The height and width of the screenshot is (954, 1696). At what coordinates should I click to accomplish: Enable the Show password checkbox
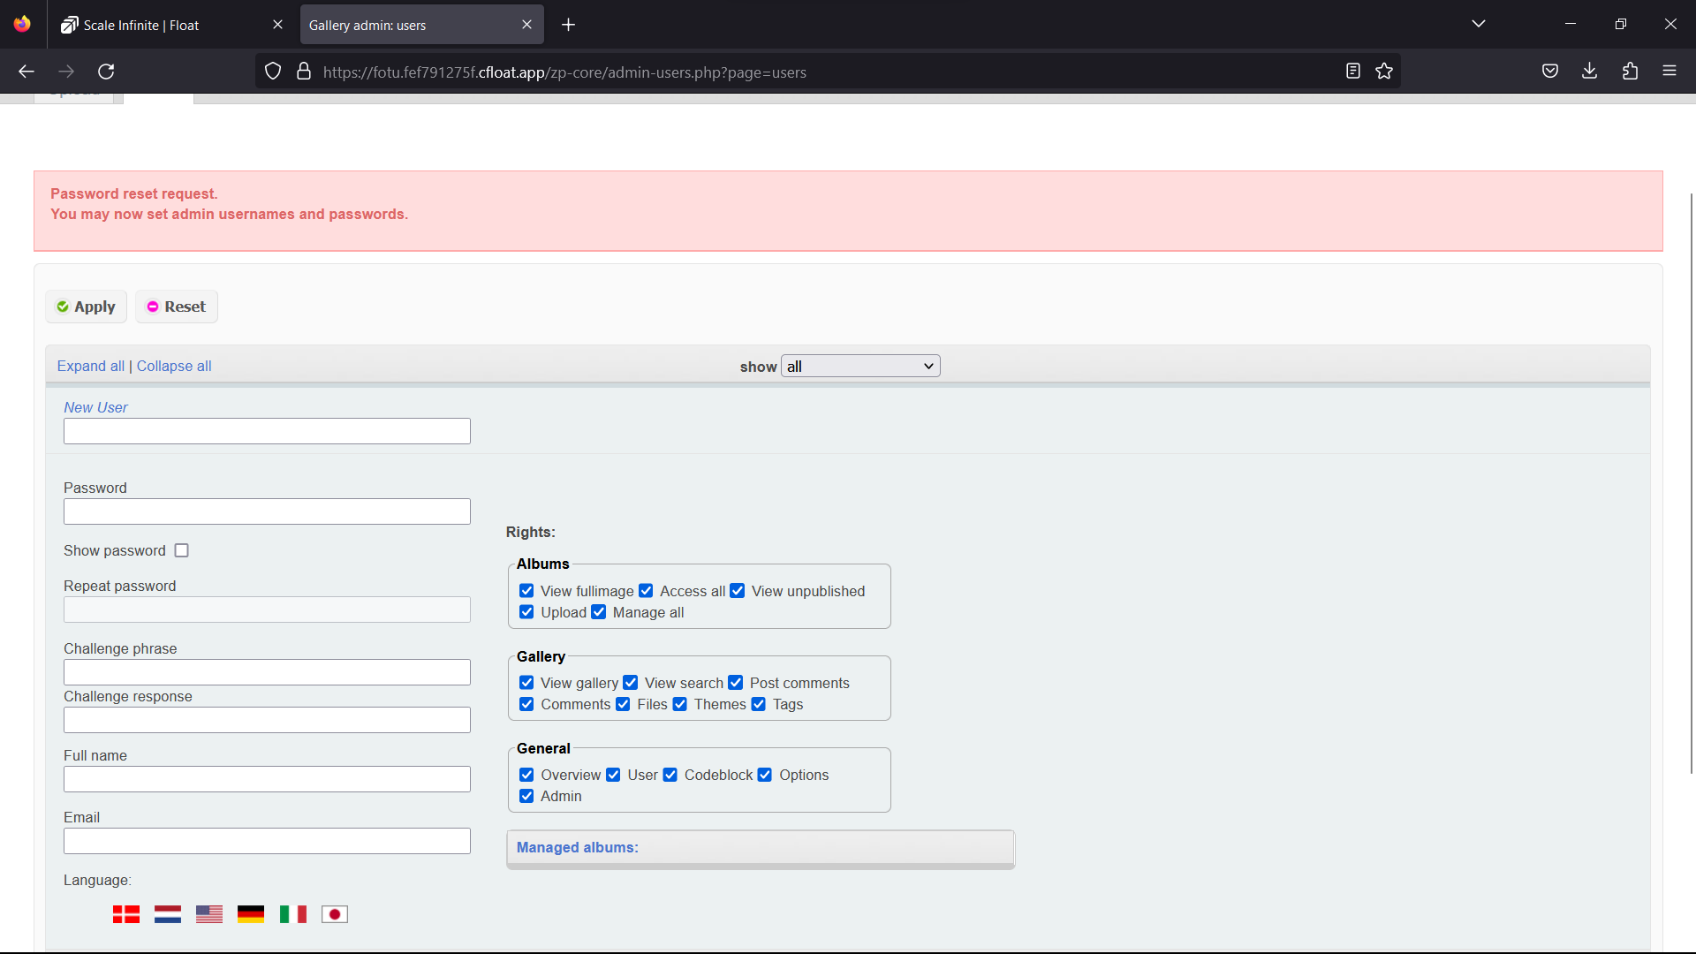coord(182,550)
